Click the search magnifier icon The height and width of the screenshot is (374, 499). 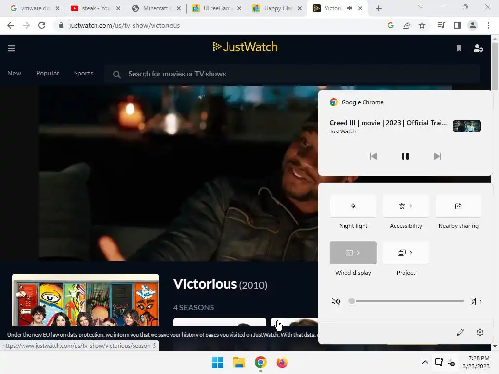(x=117, y=75)
